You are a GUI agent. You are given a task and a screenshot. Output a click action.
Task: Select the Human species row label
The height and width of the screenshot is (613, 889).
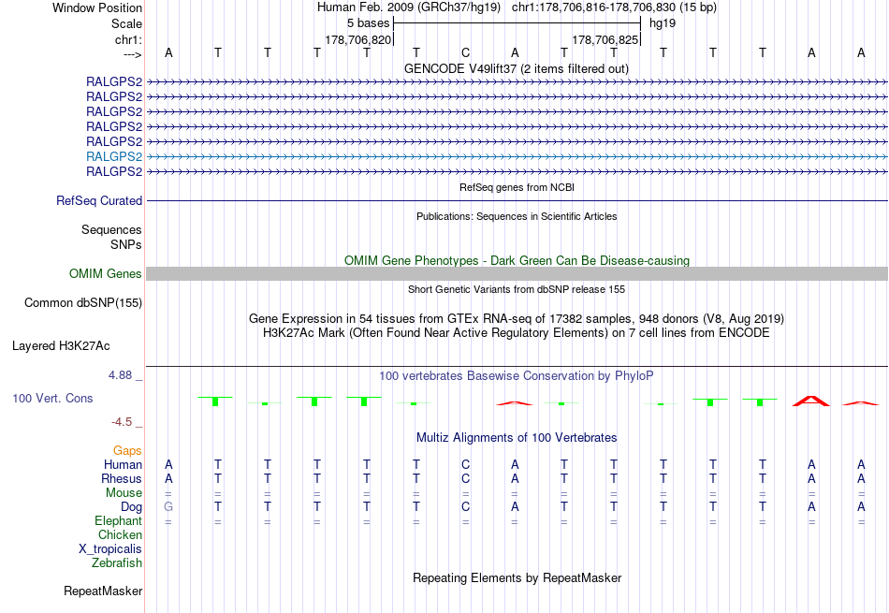123,464
